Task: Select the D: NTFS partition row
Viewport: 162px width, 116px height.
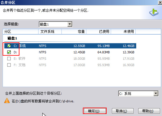Action: pyautogui.click(x=70, y=52)
